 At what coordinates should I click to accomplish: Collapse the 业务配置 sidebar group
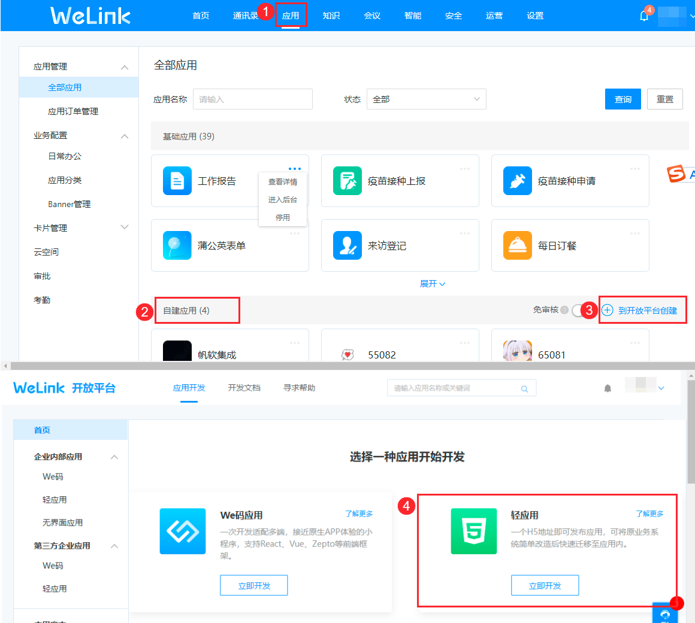coord(125,136)
